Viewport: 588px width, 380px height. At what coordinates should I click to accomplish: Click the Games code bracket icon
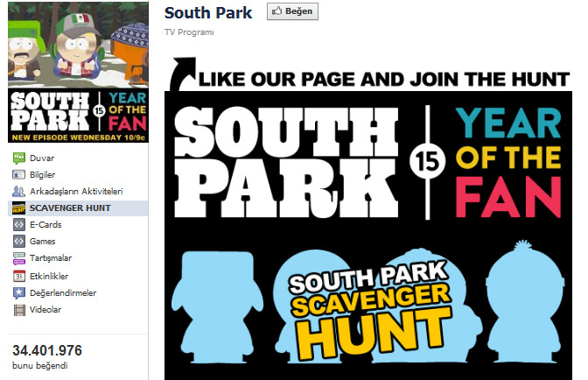click(x=18, y=241)
